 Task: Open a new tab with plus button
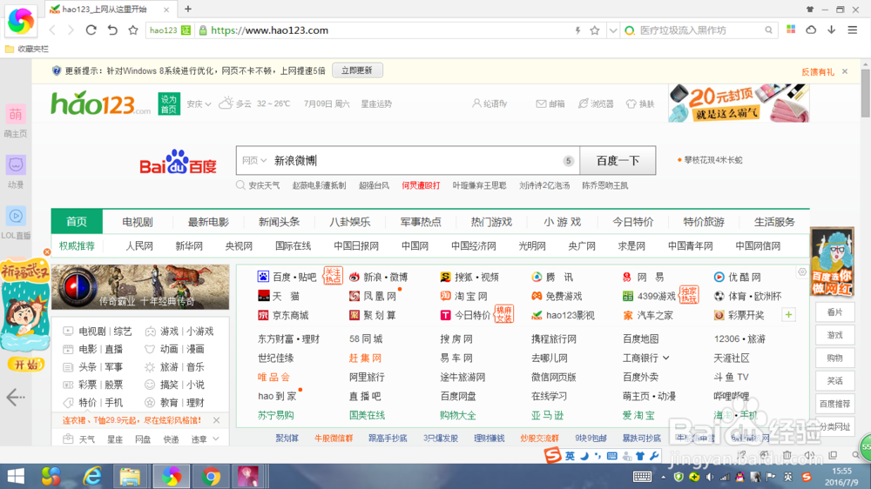[x=188, y=9]
